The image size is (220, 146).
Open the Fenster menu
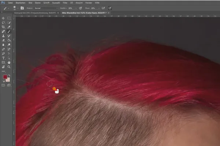tap(89, 3)
